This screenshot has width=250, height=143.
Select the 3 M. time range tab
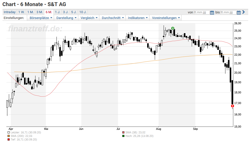pos(40,12)
